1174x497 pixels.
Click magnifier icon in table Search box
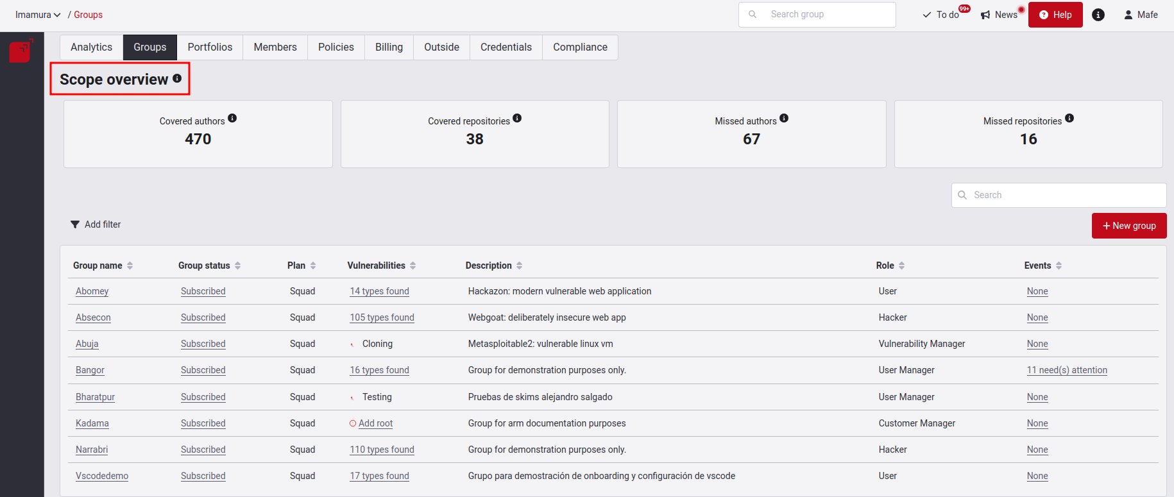pyautogui.click(x=962, y=195)
